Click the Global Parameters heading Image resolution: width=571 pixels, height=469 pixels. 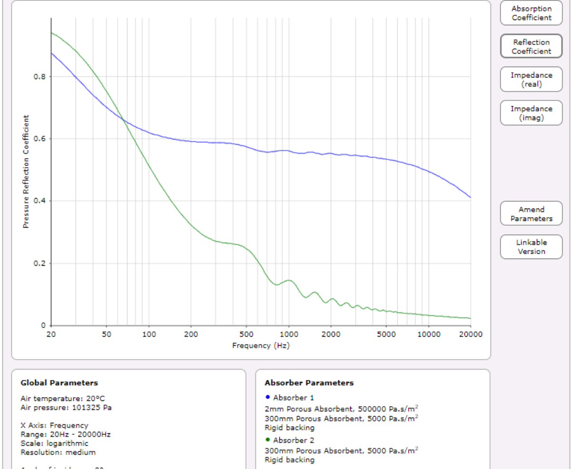click(59, 383)
